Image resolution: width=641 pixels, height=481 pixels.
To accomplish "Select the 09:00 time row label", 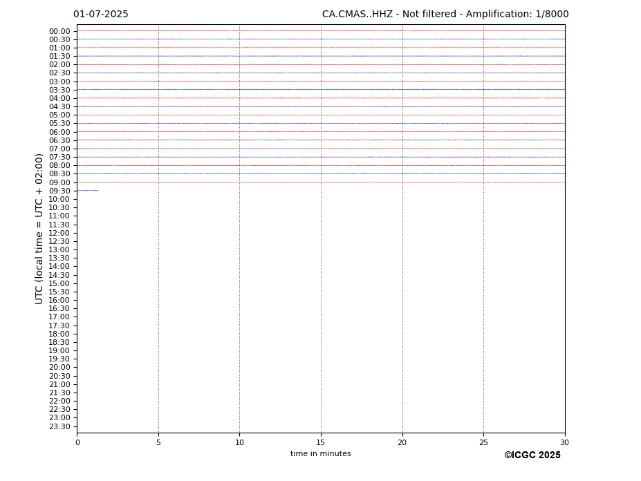I will 59,182.
